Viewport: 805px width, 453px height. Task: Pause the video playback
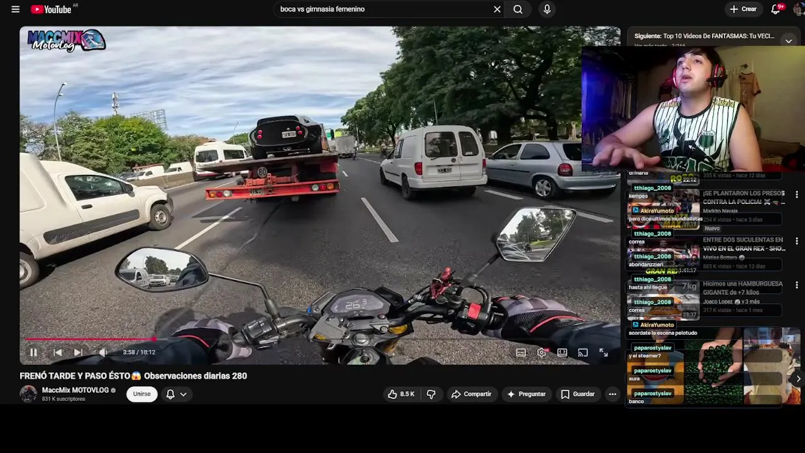(33, 352)
